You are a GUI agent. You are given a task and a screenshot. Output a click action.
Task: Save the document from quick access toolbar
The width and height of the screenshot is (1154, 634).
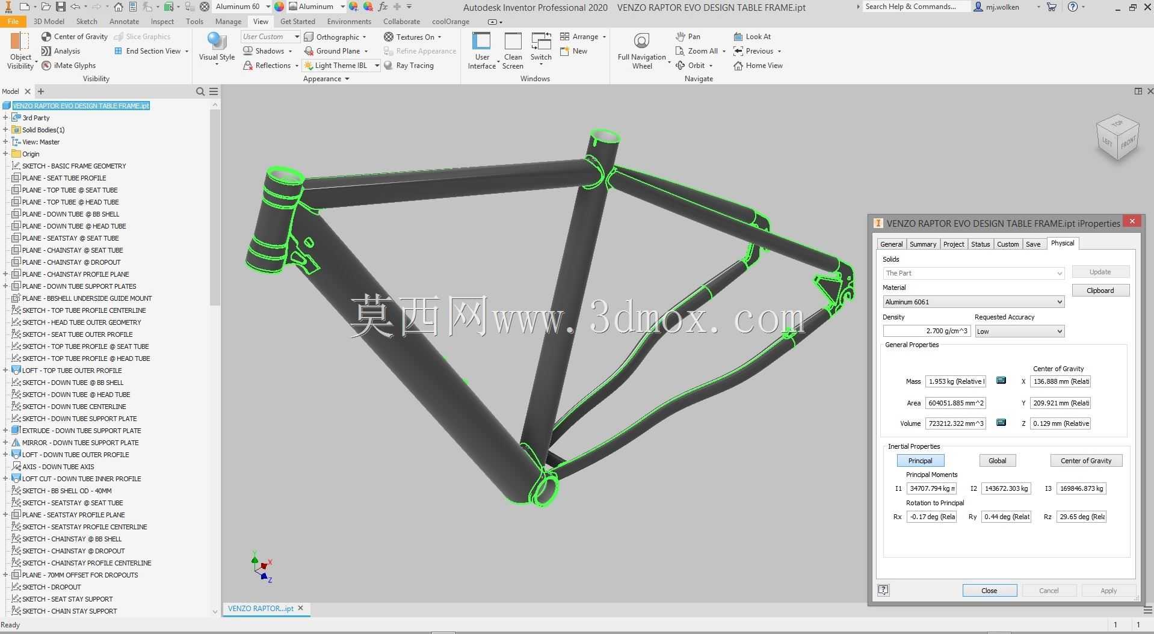click(61, 7)
